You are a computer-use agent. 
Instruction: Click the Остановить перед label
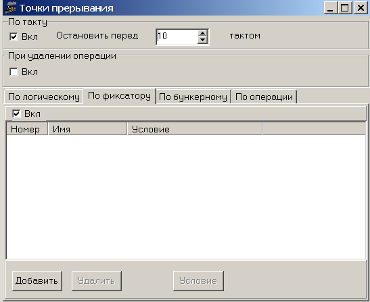coord(97,36)
